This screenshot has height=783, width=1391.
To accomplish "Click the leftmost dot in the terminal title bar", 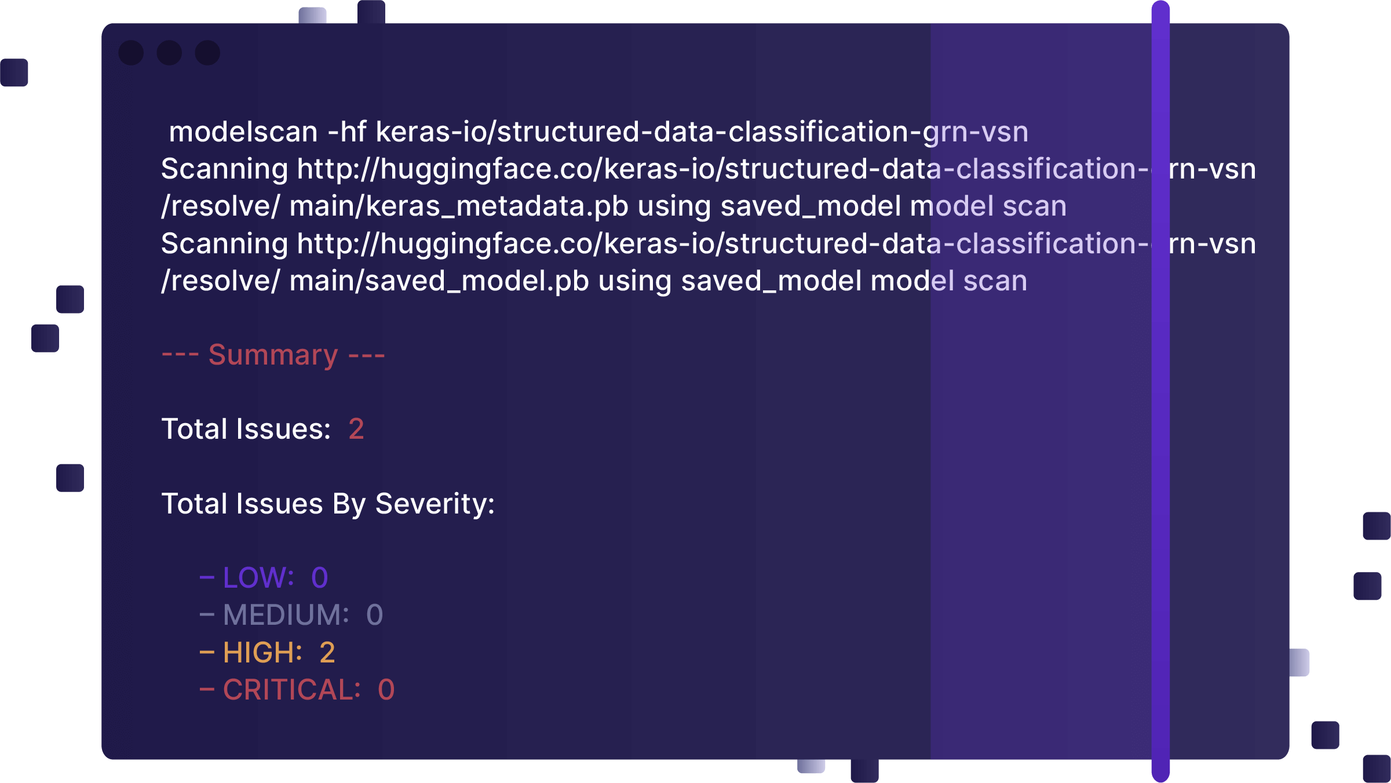I will tap(131, 53).
